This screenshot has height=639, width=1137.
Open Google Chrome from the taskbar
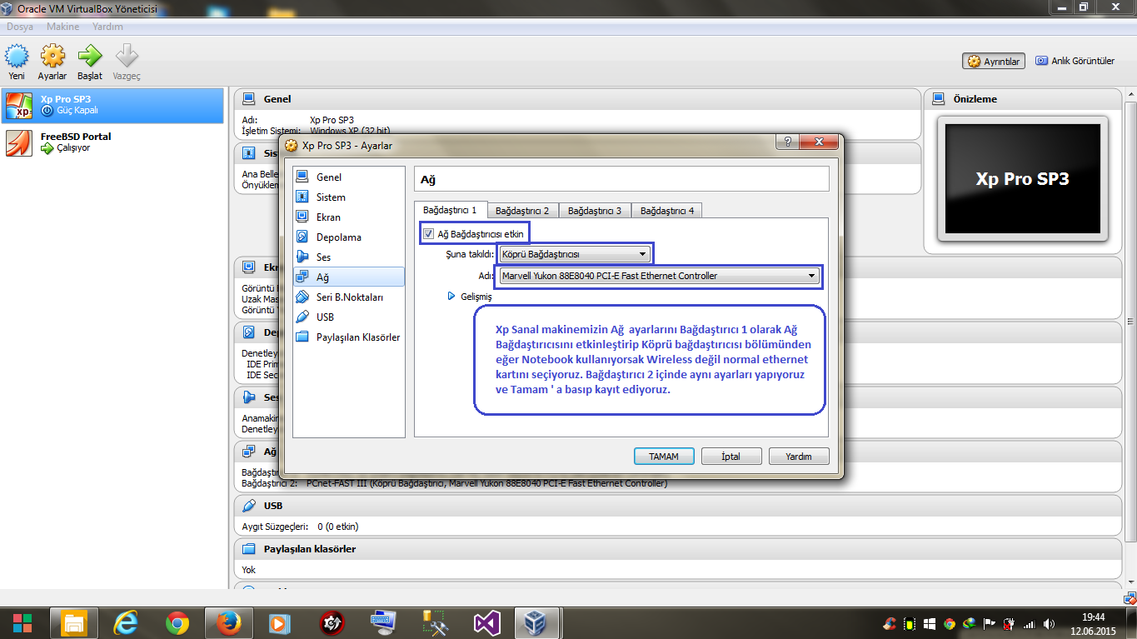[x=177, y=622]
